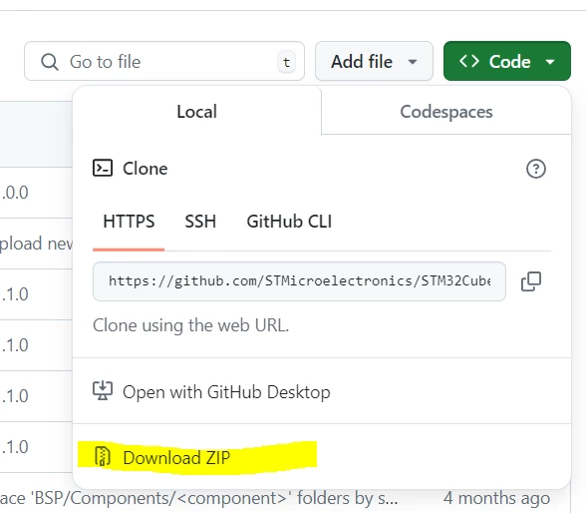Image resolution: width=586 pixels, height=513 pixels.
Task: Click the '4 months ago' timestamp
Action: coord(496,498)
